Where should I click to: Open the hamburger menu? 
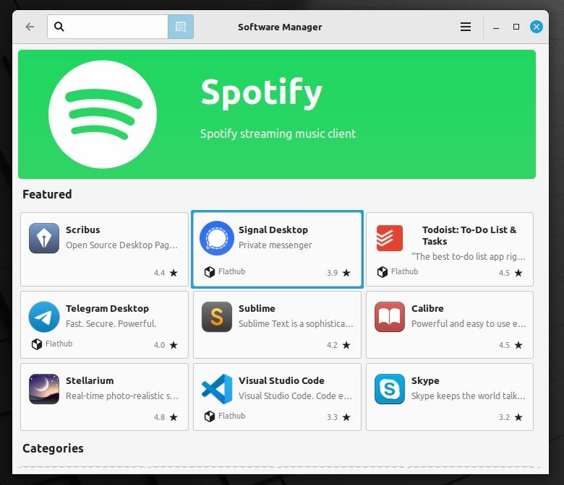(466, 27)
